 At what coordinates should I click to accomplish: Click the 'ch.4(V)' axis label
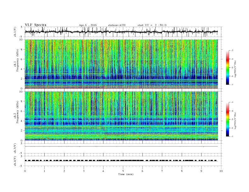point(15,161)
